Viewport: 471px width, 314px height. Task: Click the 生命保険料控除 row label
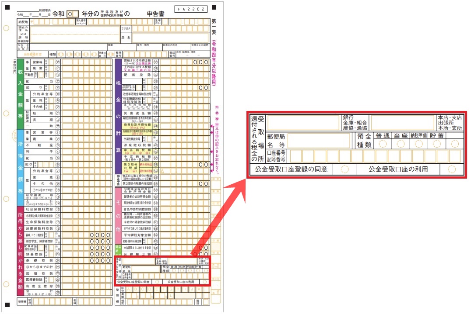[x=39, y=222]
